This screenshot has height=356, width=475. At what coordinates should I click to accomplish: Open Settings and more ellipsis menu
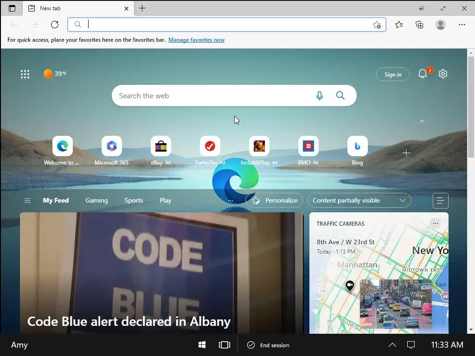(x=462, y=25)
